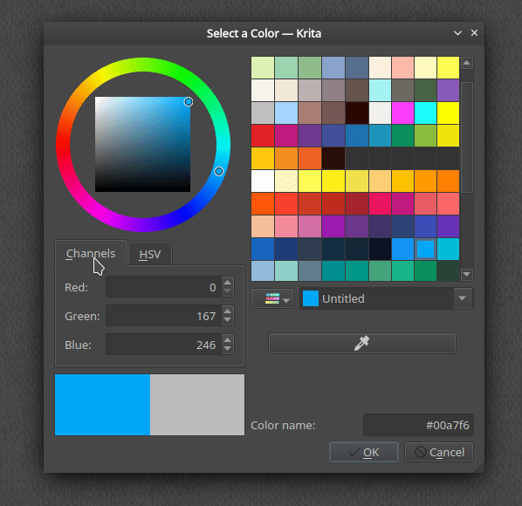Image resolution: width=522 pixels, height=506 pixels.
Task: Decrease the Green channel value
Action: (227, 320)
